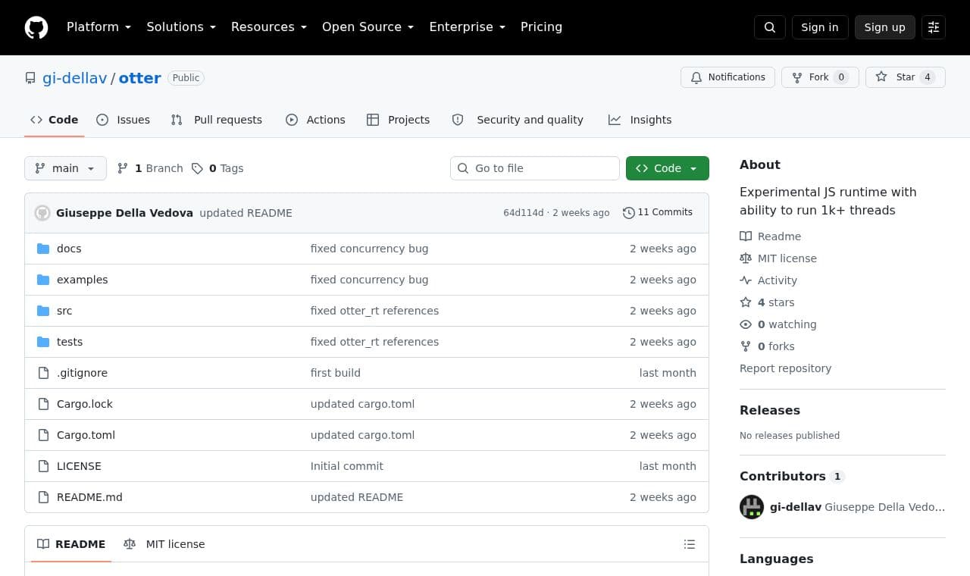Switch to the Actions tab
This screenshot has width=970, height=576.
[315, 120]
